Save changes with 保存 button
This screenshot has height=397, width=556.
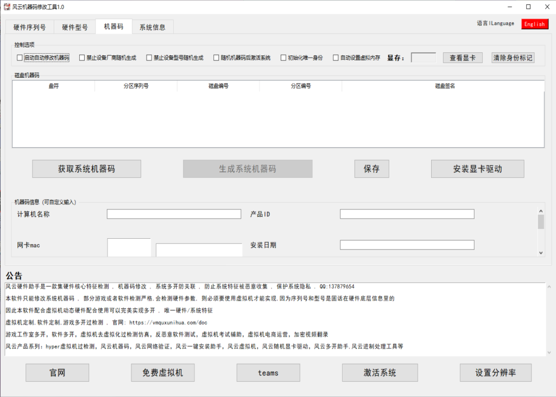pyautogui.click(x=371, y=169)
